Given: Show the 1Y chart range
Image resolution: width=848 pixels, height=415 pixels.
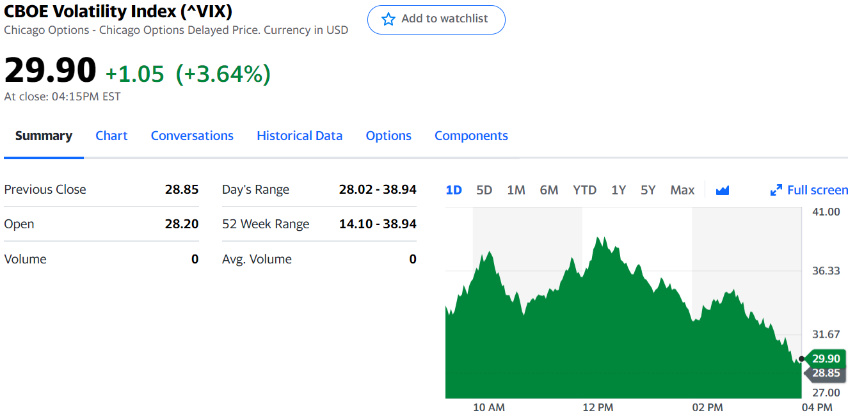Looking at the screenshot, I should (x=618, y=190).
